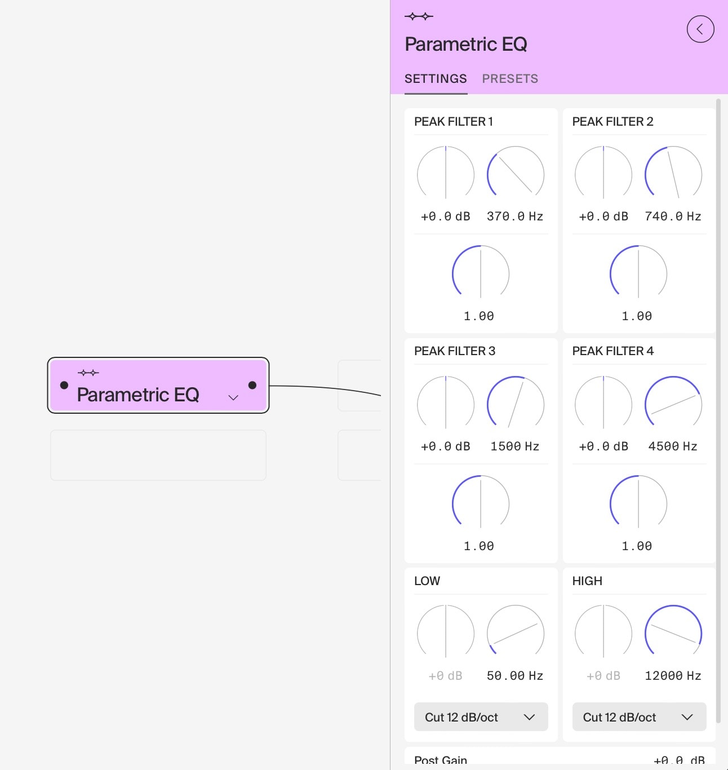The height and width of the screenshot is (770, 728).
Task: Select the SETTINGS tab
Action: tap(436, 78)
